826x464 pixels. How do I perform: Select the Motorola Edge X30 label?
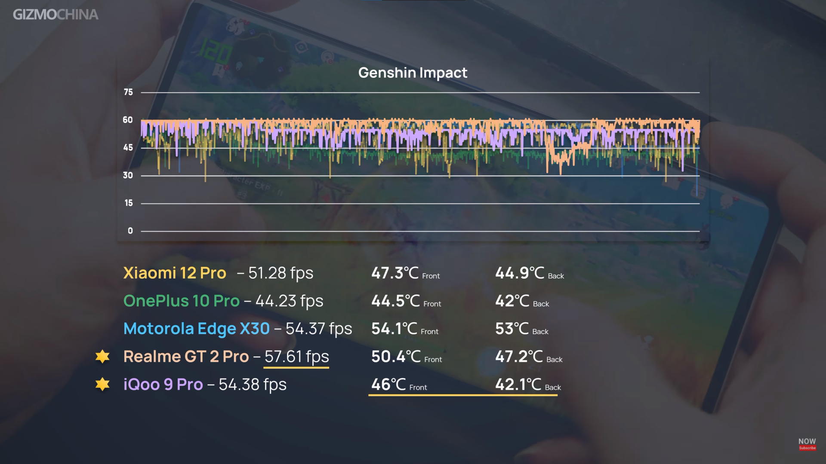(x=197, y=329)
